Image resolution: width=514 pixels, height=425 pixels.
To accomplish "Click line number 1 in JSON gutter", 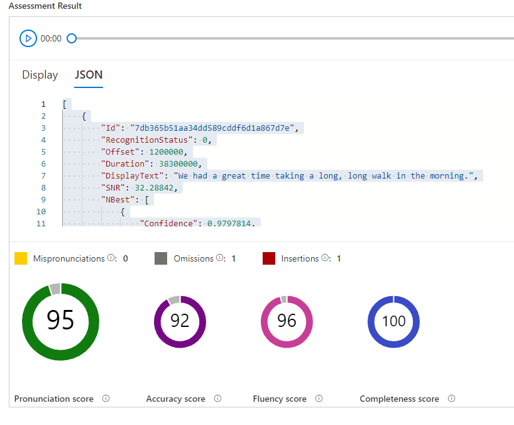I will [x=43, y=104].
